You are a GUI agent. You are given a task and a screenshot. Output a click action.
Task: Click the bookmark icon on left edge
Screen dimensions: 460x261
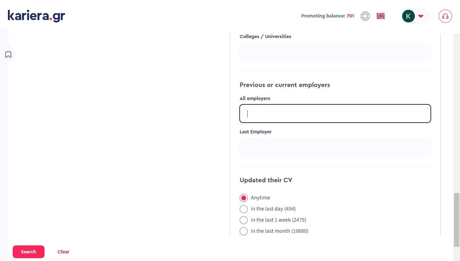(x=8, y=55)
